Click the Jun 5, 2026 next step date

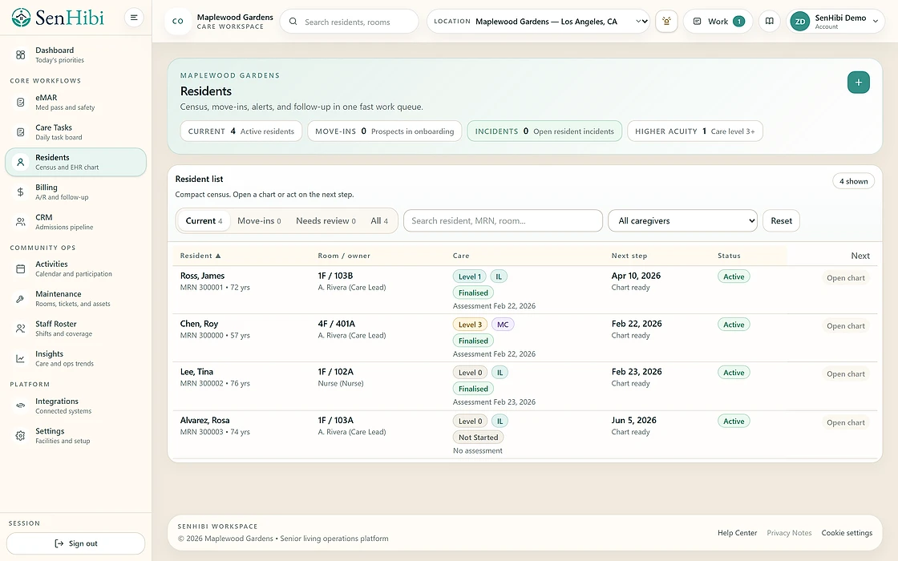pos(634,420)
